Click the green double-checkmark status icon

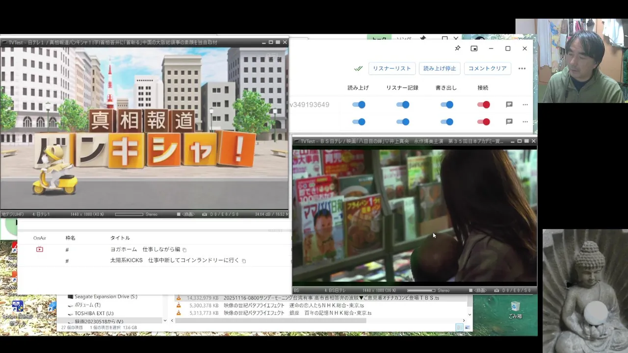[x=359, y=69]
